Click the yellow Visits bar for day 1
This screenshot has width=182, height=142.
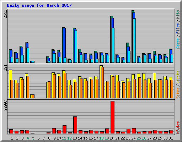(10, 84)
